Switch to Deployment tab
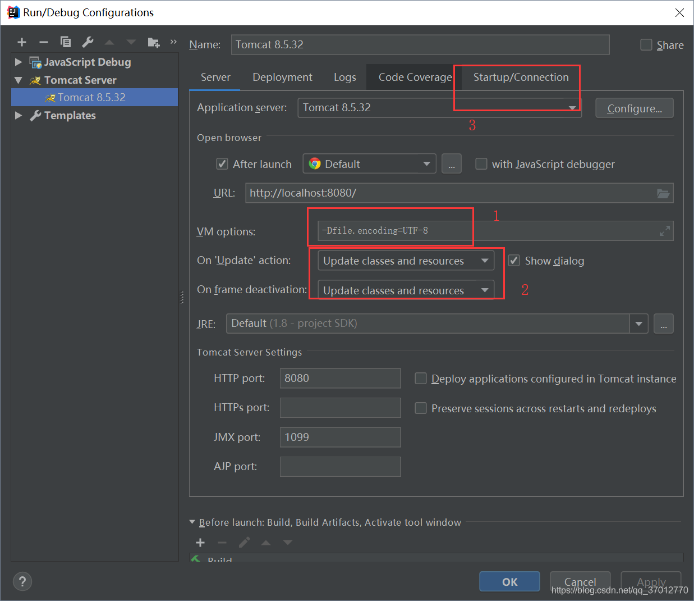Screen dimensions: 694x601 click(282, 78)
